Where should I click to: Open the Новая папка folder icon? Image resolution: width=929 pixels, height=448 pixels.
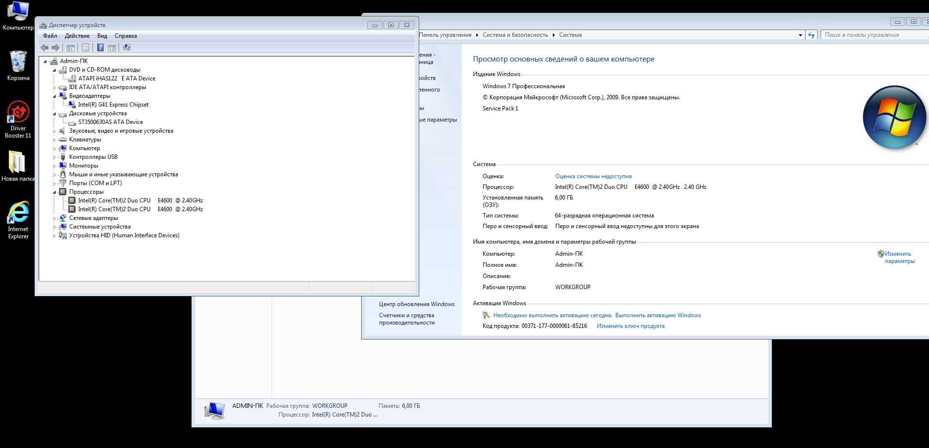[x=18, y=166]
